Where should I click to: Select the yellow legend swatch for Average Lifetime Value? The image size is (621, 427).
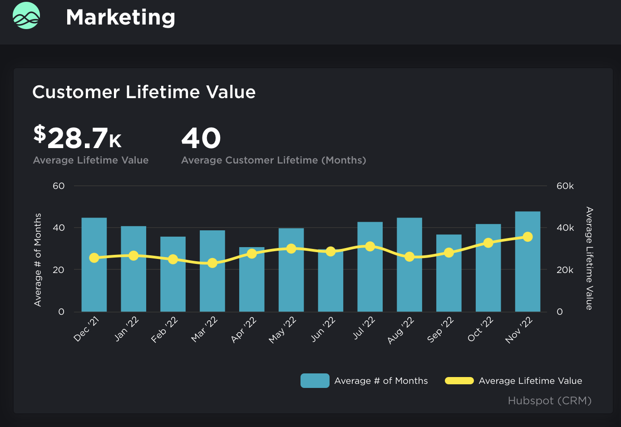pyautogui.click(x=459, y=381)
